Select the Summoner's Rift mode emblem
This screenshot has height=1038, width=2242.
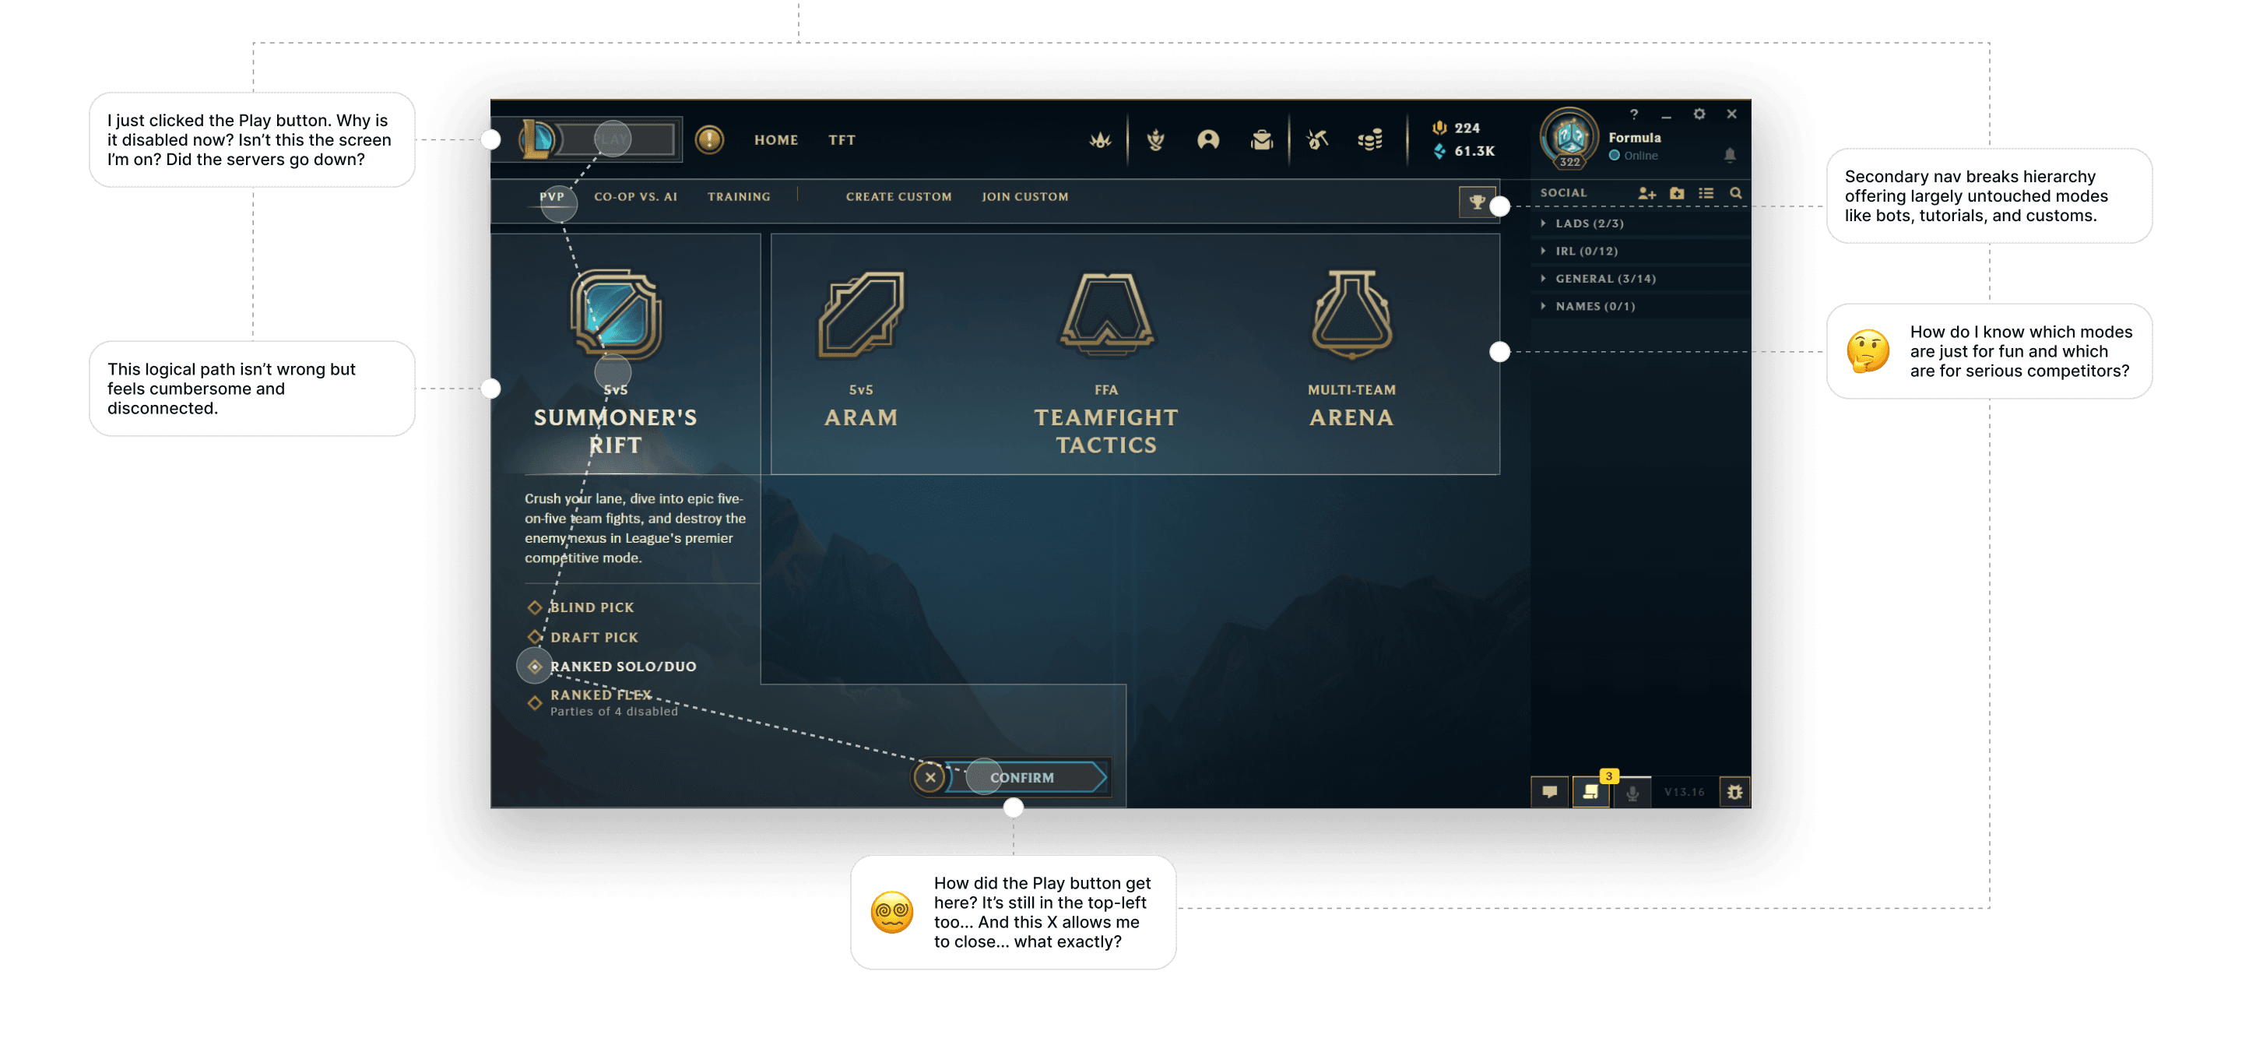[617, 315]
